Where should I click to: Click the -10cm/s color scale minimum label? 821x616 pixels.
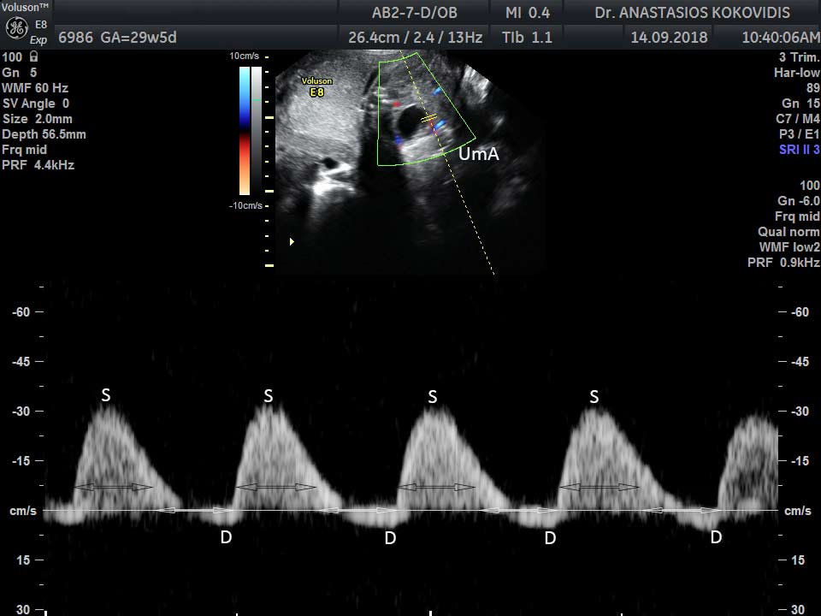(245, 205)
